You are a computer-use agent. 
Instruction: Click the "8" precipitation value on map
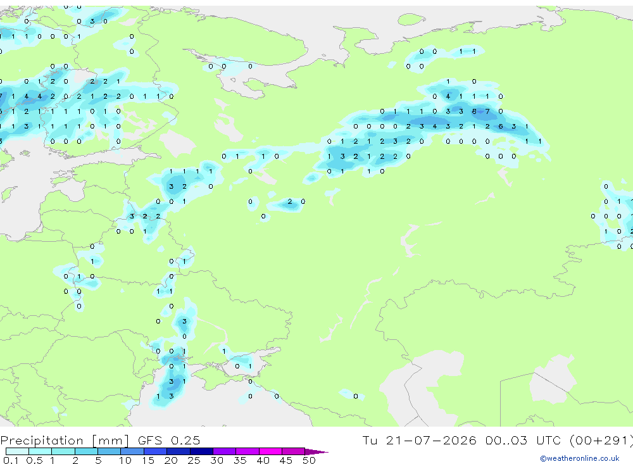(474, 111)
